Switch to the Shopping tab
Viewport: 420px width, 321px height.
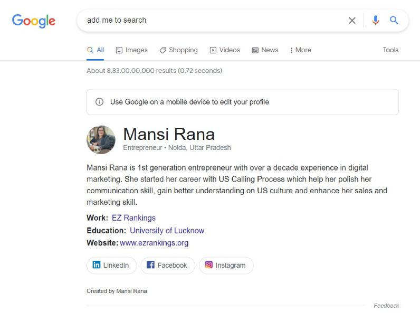pyautogui.click(x=178, y=50)
